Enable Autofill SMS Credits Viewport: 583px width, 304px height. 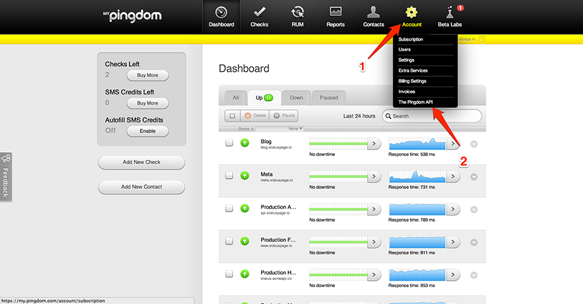148,131
